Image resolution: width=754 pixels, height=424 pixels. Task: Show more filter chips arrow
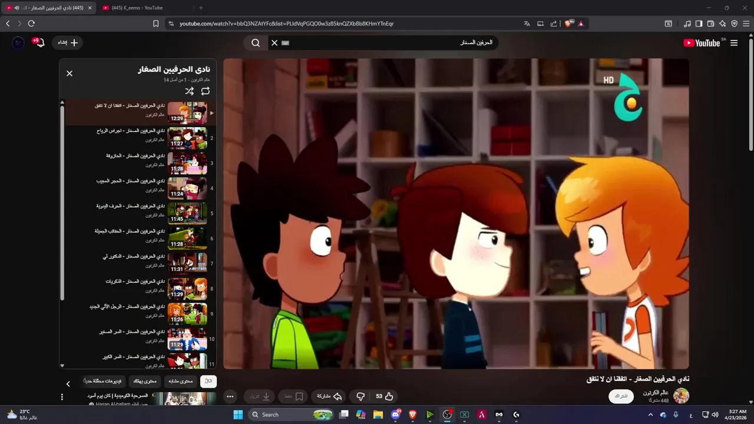(68, 384)
